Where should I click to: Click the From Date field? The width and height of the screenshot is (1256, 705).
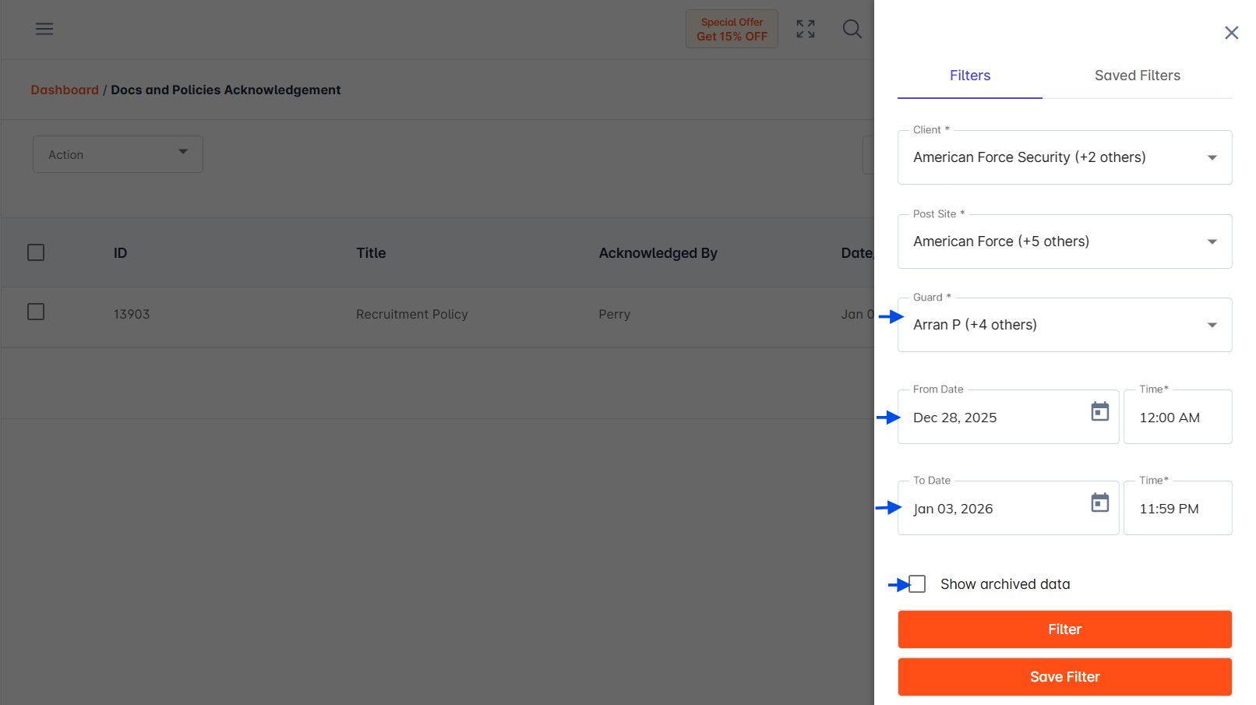tap(1008, 417)
